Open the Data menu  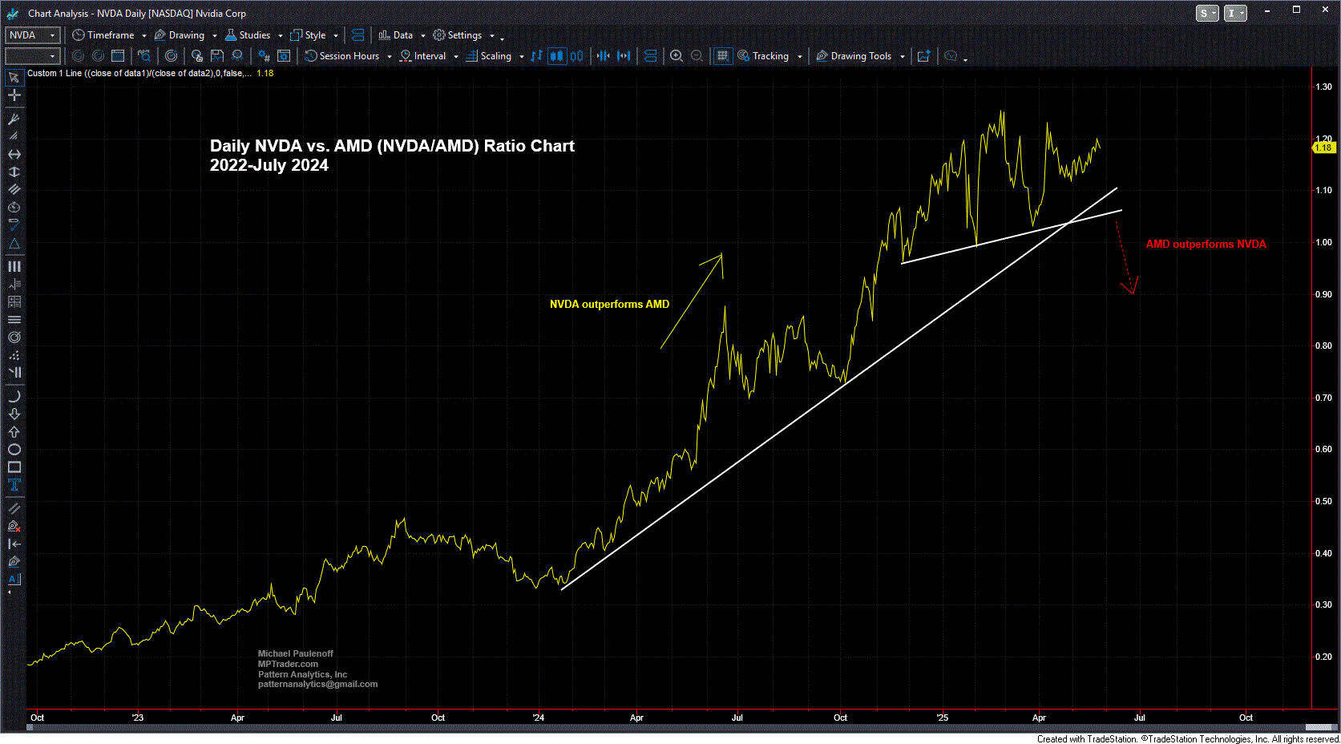click(396, 35)
